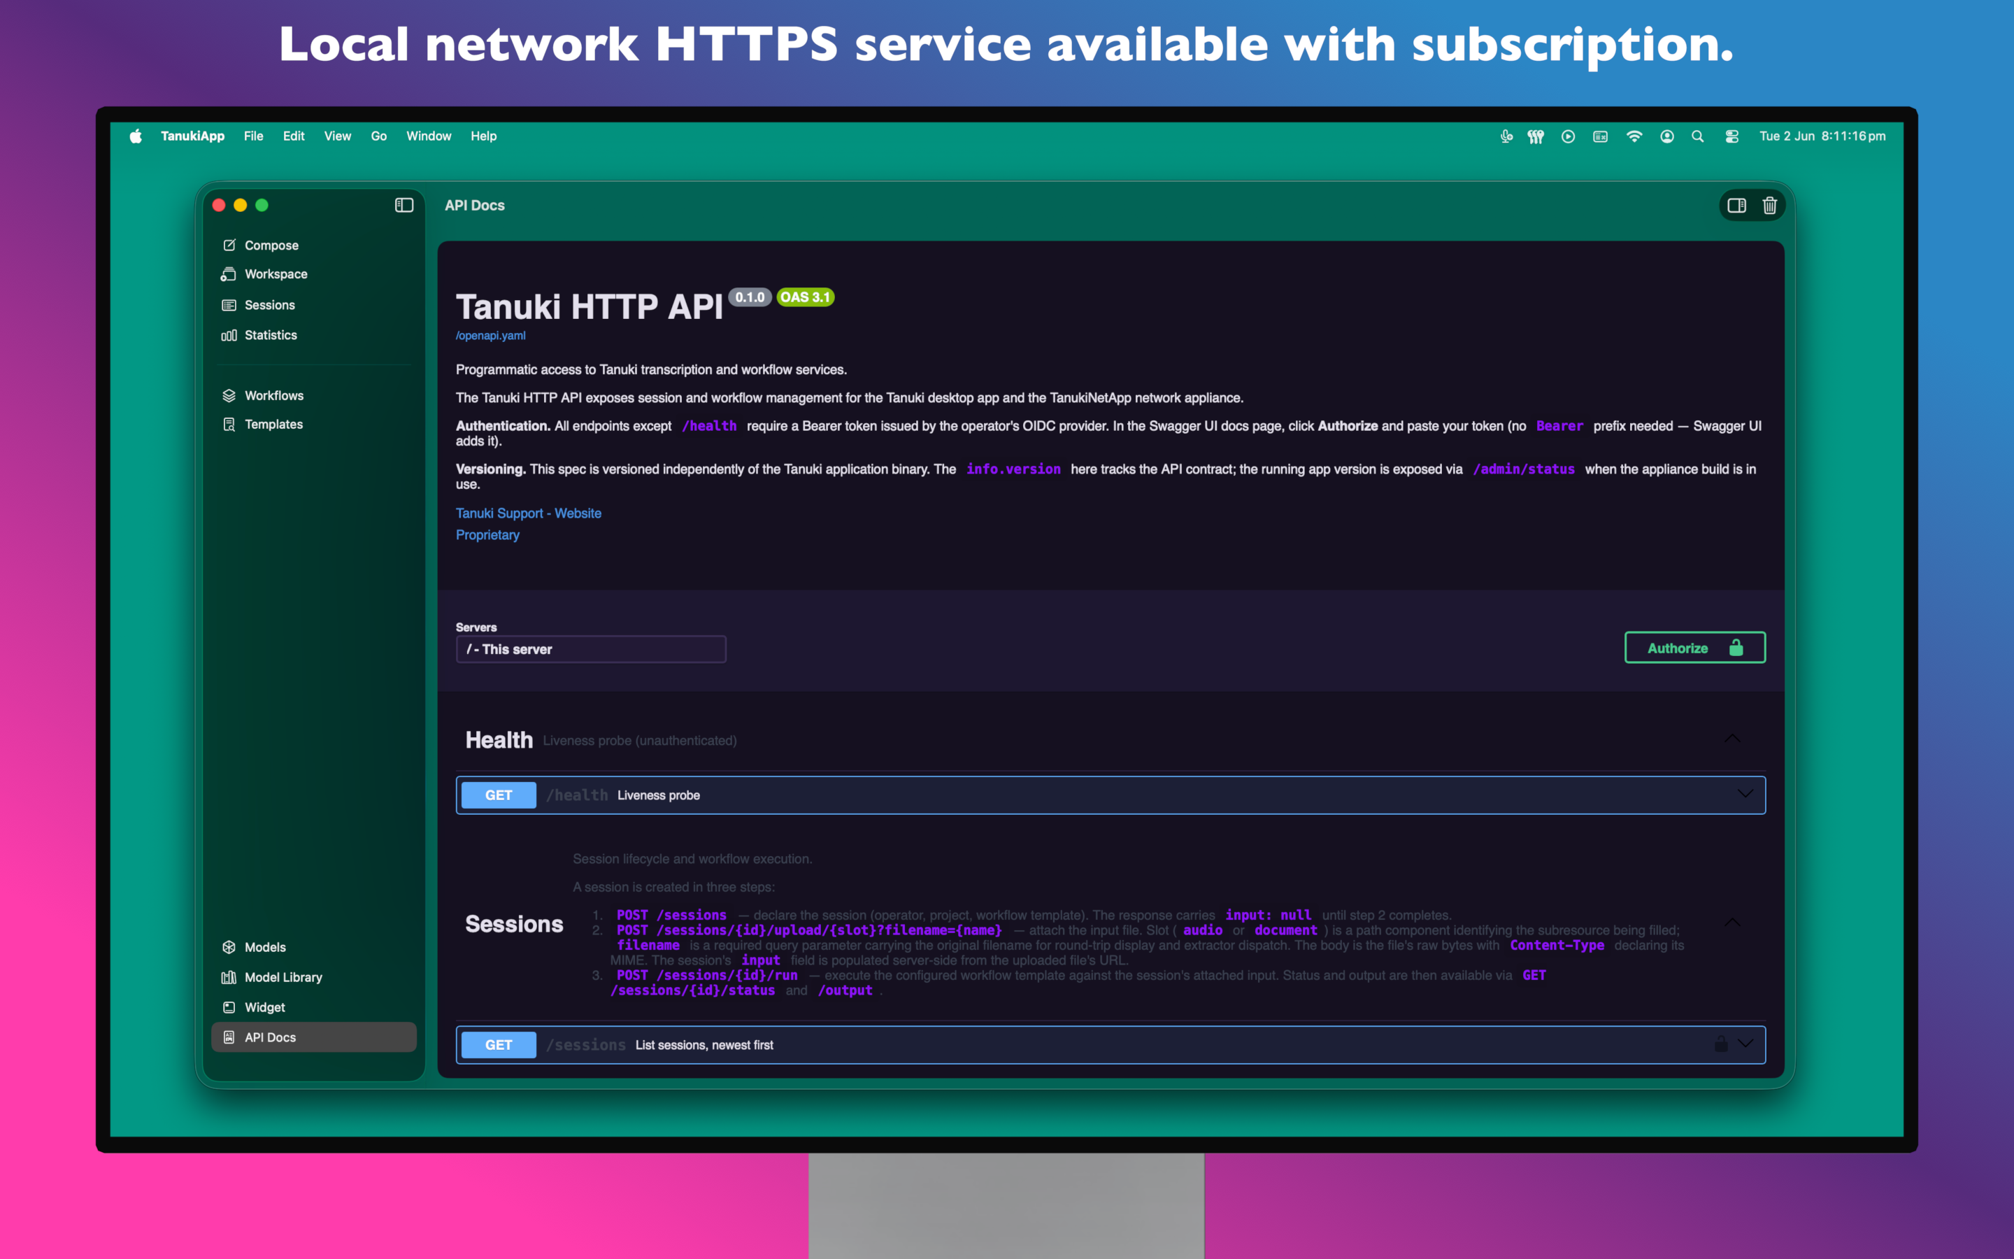The image size is (2014, 1259).
Task: Open the Window menu
Action: tap(429, 136)
